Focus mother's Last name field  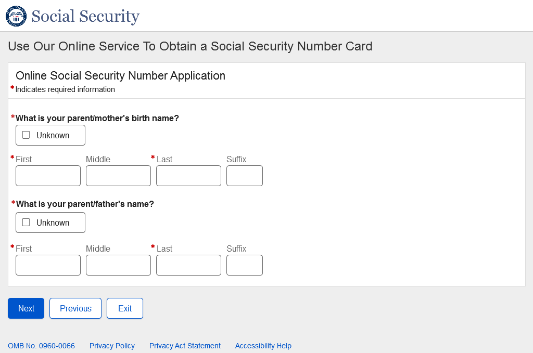click(188, 176)
